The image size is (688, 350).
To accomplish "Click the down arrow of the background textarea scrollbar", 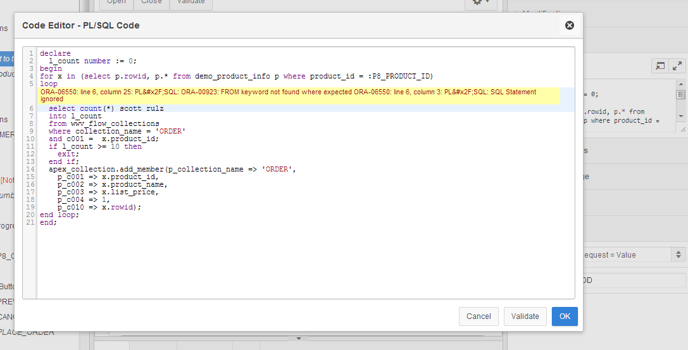I will point(681,116).
